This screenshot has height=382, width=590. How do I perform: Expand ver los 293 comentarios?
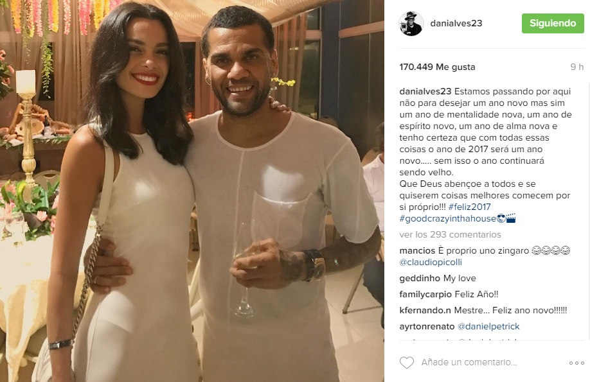[x=450, y=234]
